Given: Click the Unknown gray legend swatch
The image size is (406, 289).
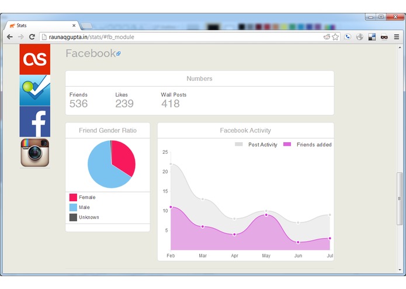Looking at the screenshot, I should [73, 217].
